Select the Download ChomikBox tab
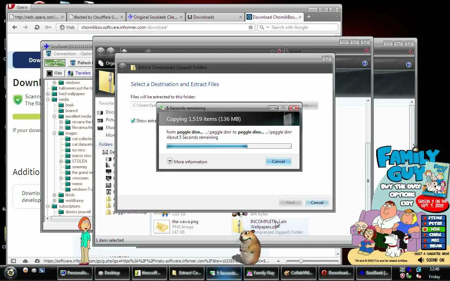Viewport: 450px width, 281px height. point(274,17)
